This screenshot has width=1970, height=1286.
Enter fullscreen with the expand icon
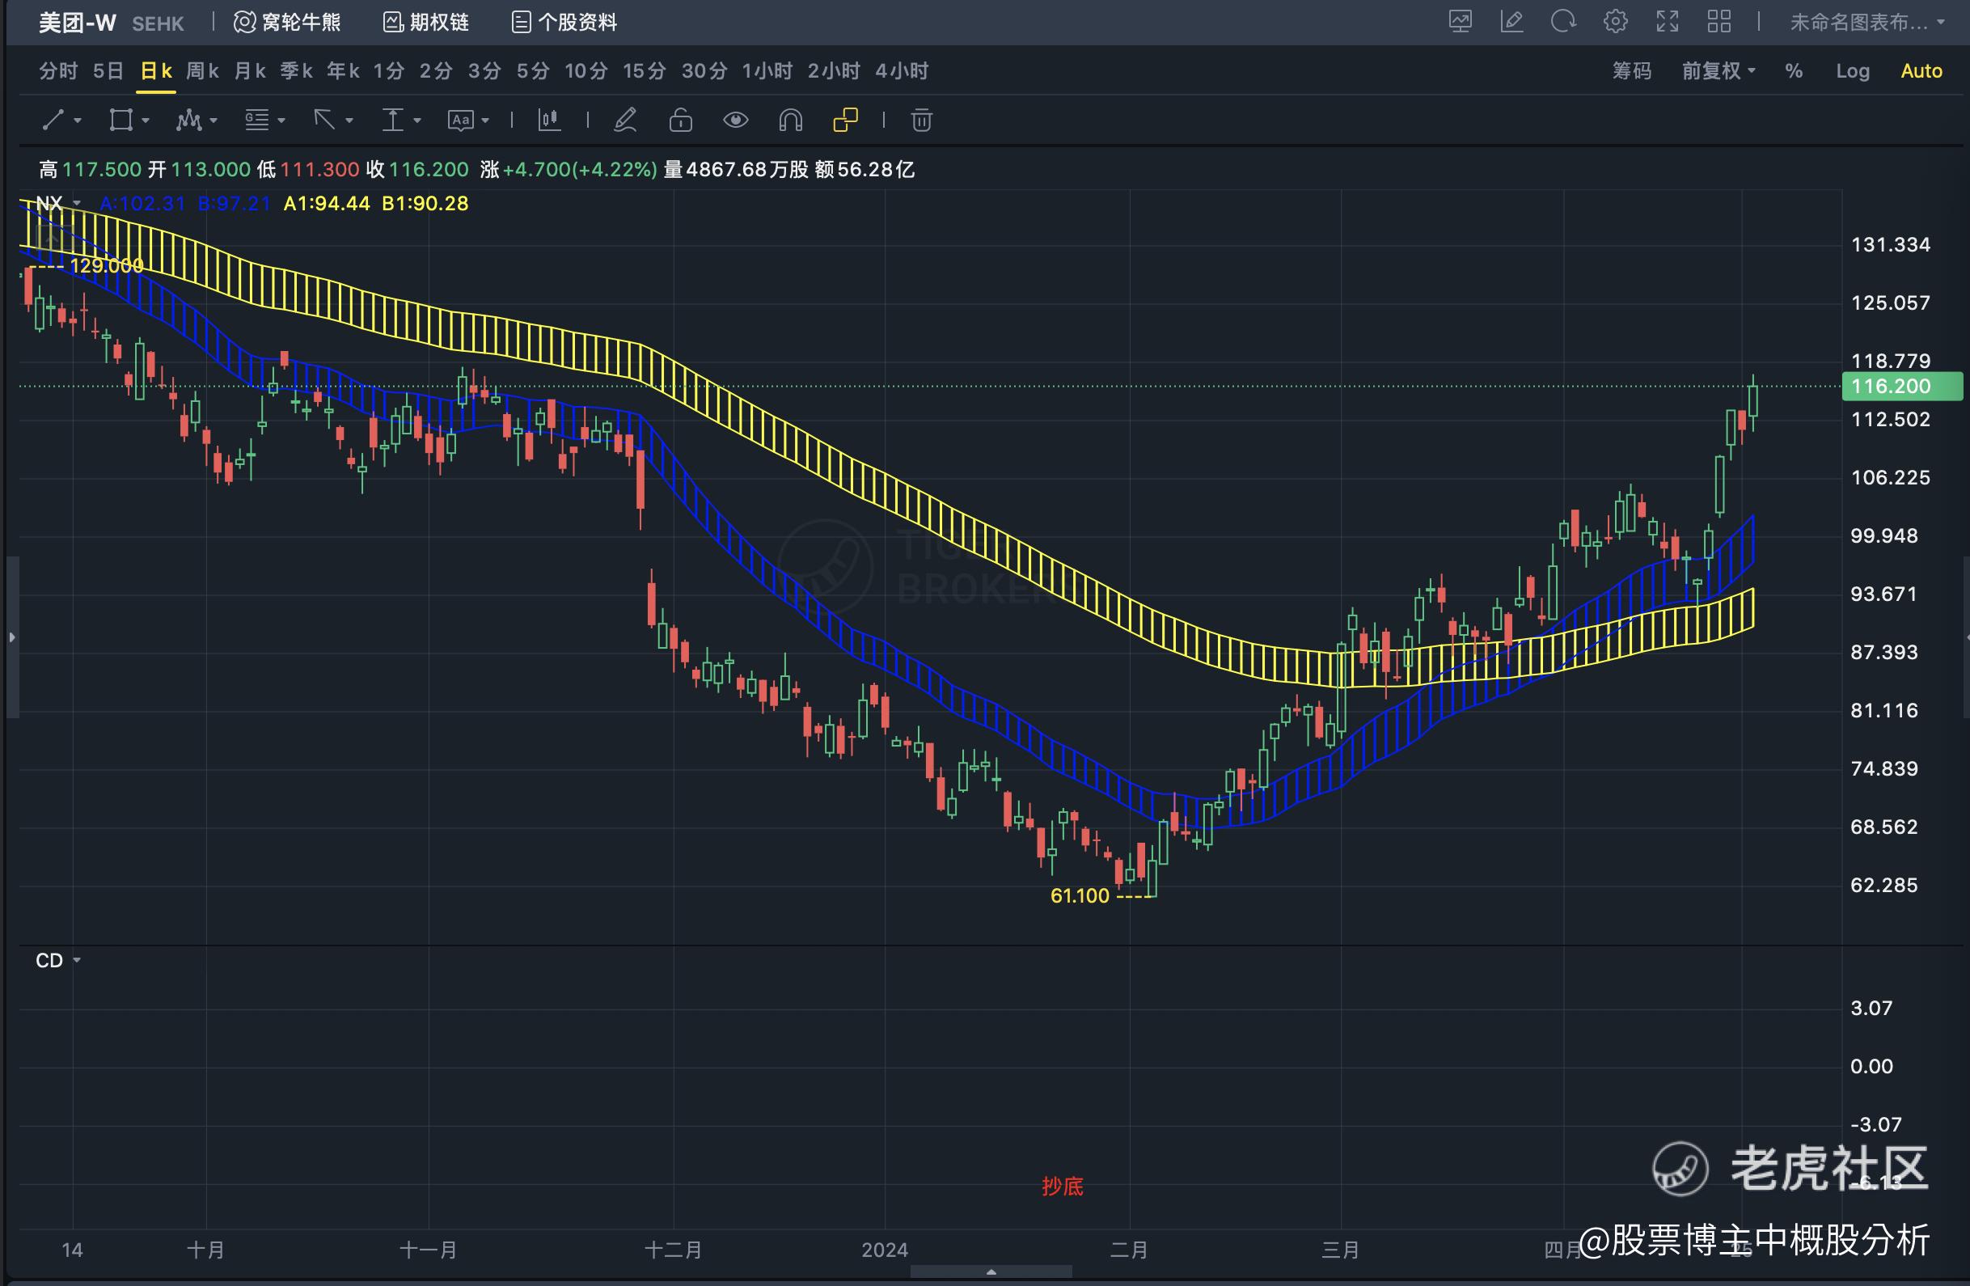(1667, 22)
